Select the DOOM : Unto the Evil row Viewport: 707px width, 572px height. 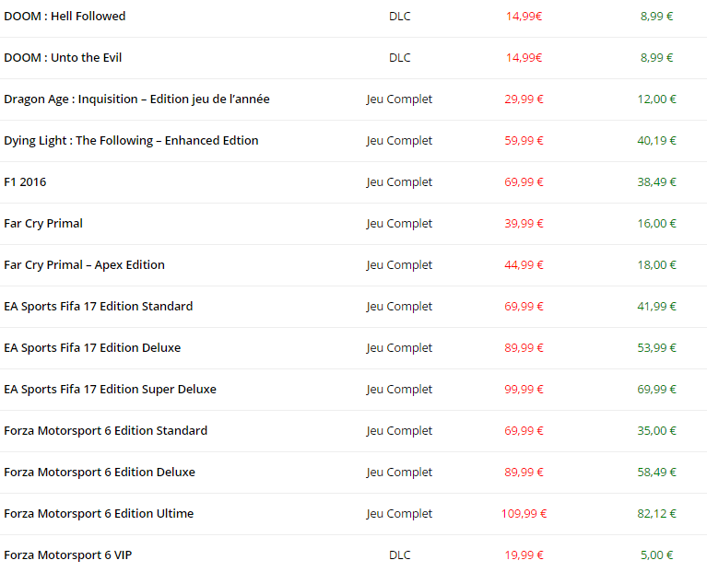point(63,58)
